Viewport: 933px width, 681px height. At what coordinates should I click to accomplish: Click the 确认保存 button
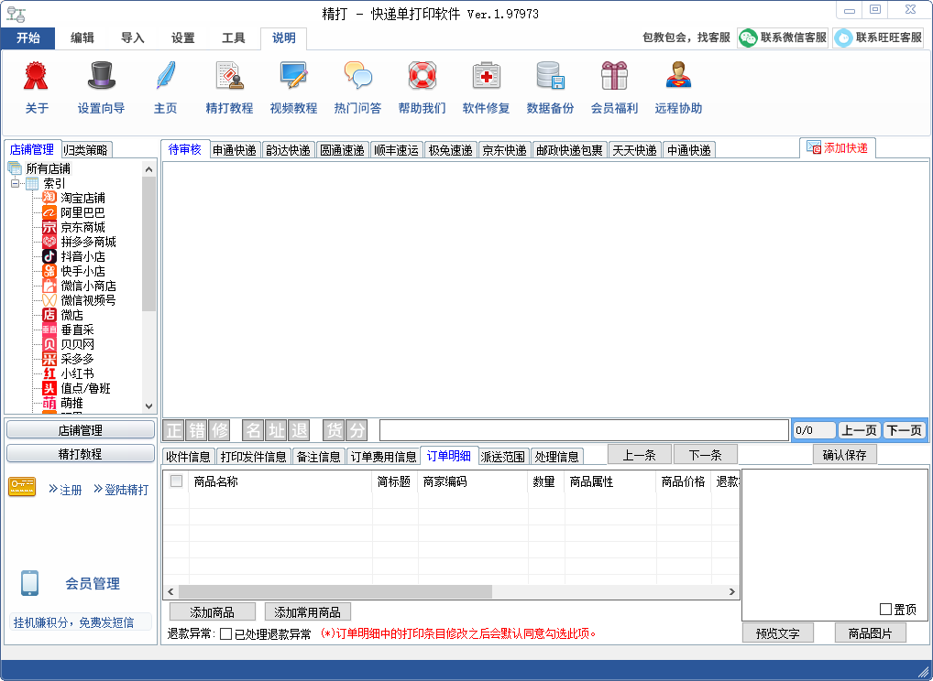(845, 455)
